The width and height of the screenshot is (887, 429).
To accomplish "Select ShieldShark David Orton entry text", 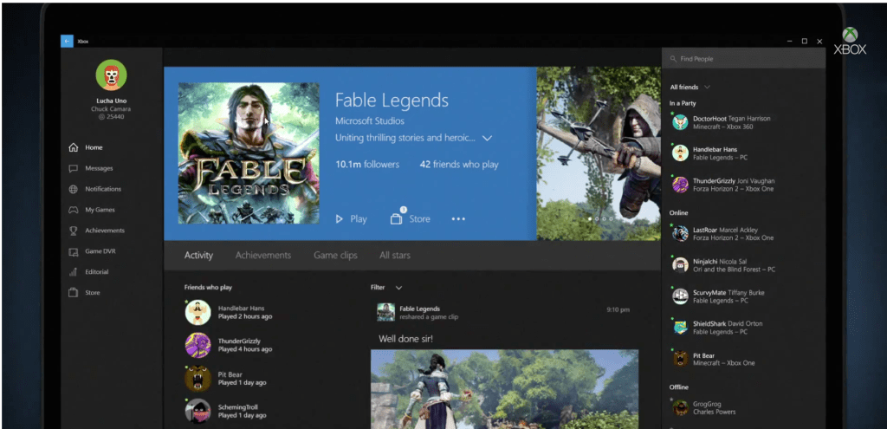I will pos(728,328).
